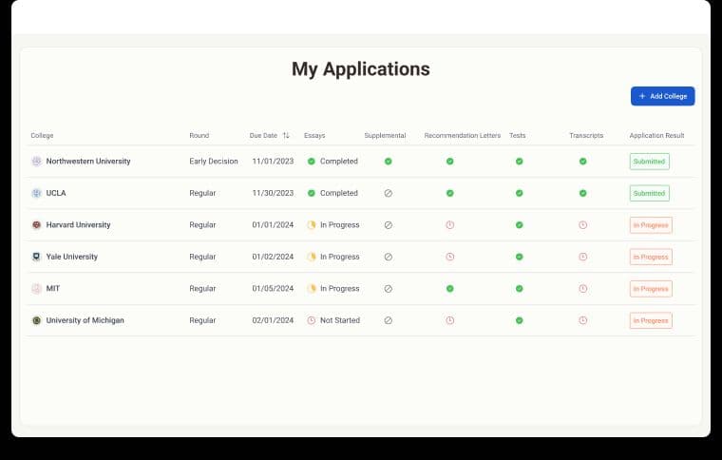Image resolution: width=722 pixels, height=460 pixels.
Task: Click UCLA transcripts green check
Action: pyautogui.click(x=583, y=193)
